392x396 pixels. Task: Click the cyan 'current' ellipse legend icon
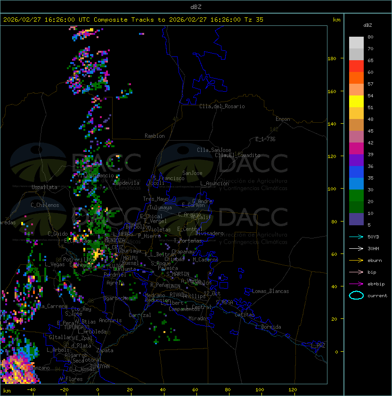(356, 295)
